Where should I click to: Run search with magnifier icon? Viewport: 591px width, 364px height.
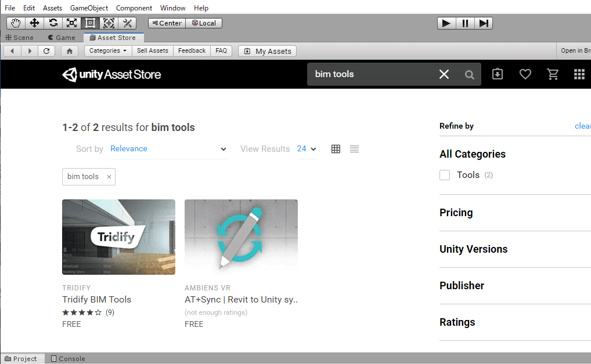point(469,75)
